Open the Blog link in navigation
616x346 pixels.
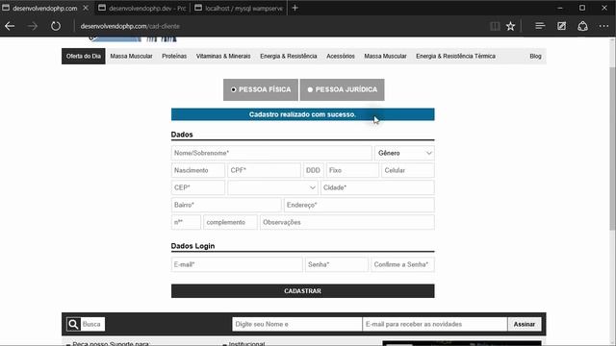coord(535,56)
